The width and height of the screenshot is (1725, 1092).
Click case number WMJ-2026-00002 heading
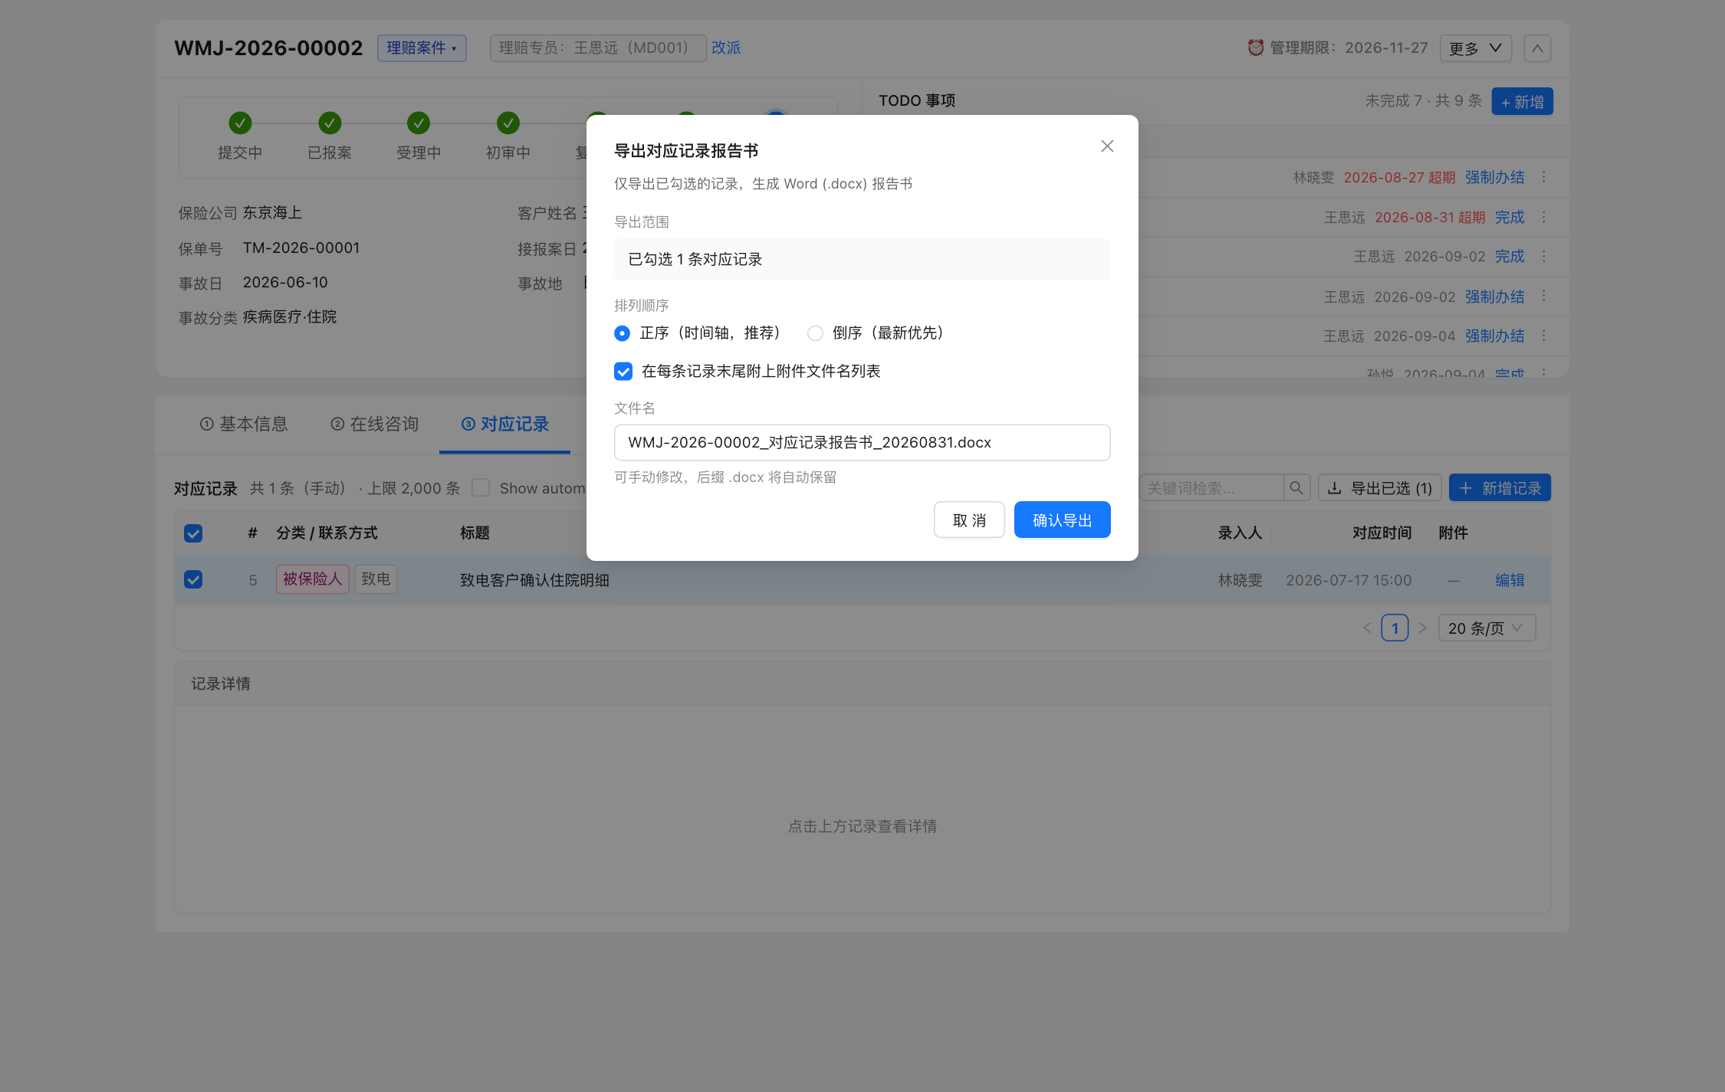tap(268, 48)
